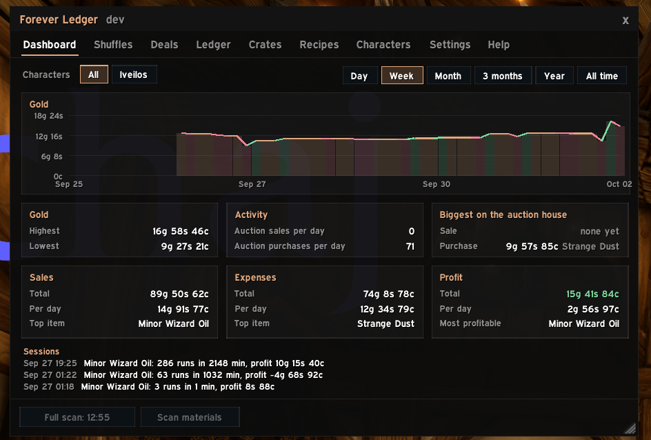Open the Settings tab
Viewport: 651px width, 440px height.
[x=450, y=45]
